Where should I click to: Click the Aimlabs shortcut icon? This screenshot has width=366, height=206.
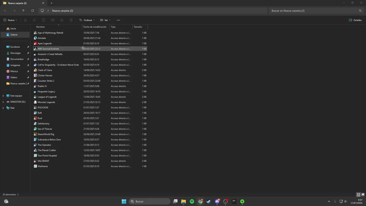tap(35, 38)
